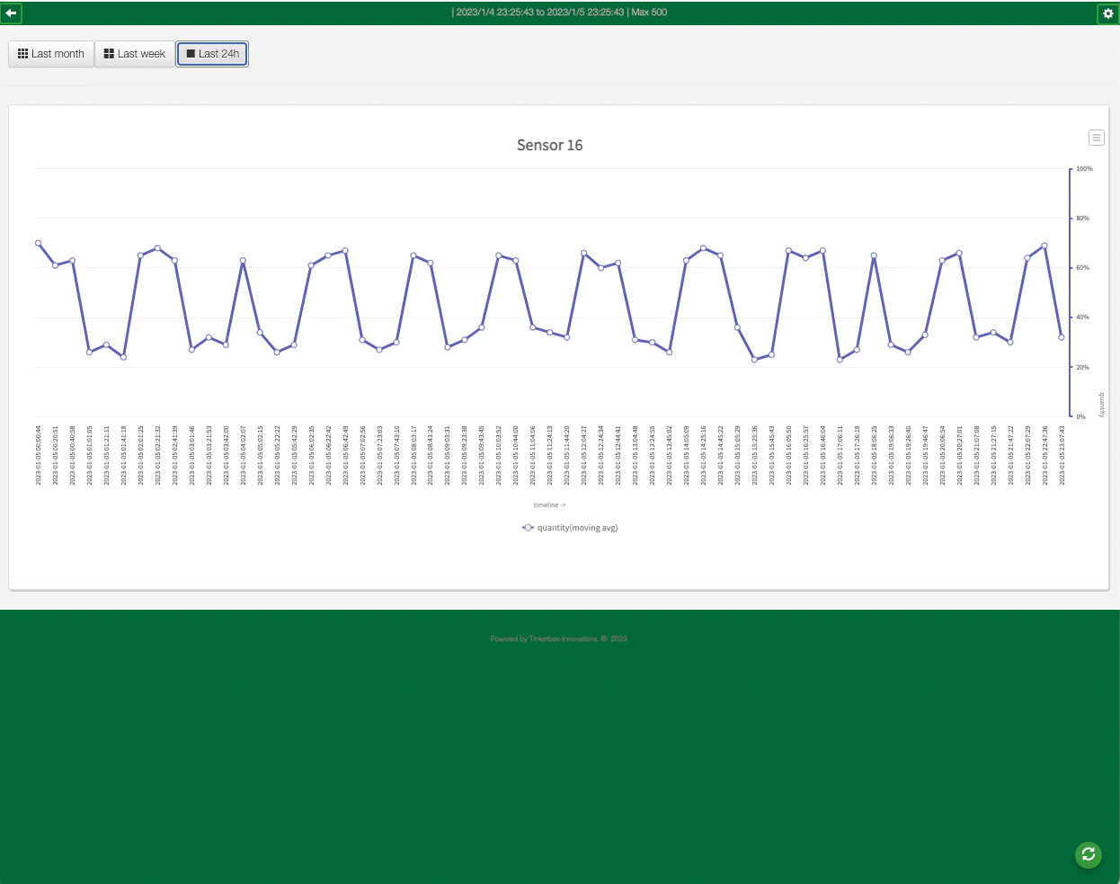1120x884 pixels.
Task: Click the Powered by Tinkerbee Innovations footer
Action: (x=558, y=638)
